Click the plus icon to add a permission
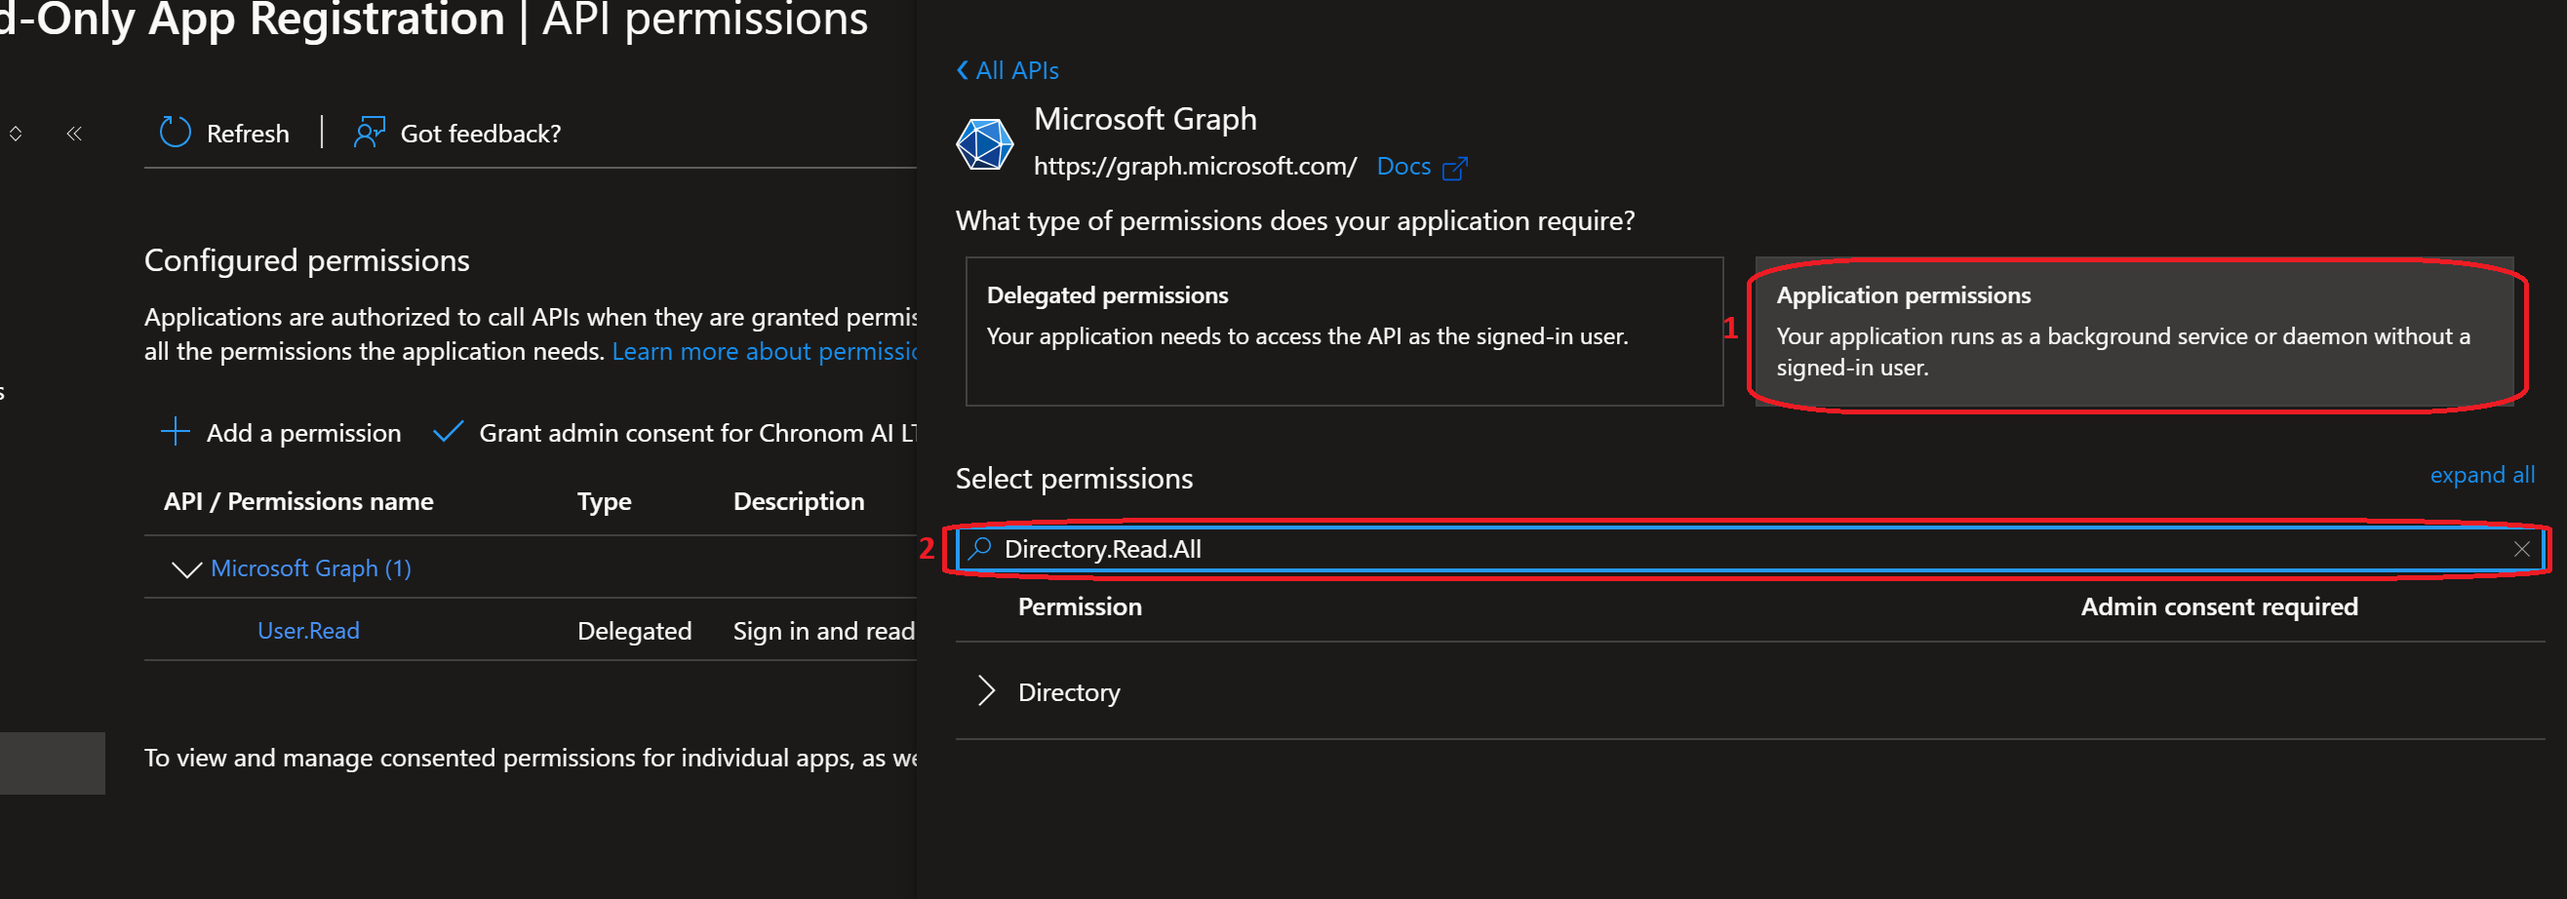The width and height of the screenshot is (2567, 899). [176, 432]
